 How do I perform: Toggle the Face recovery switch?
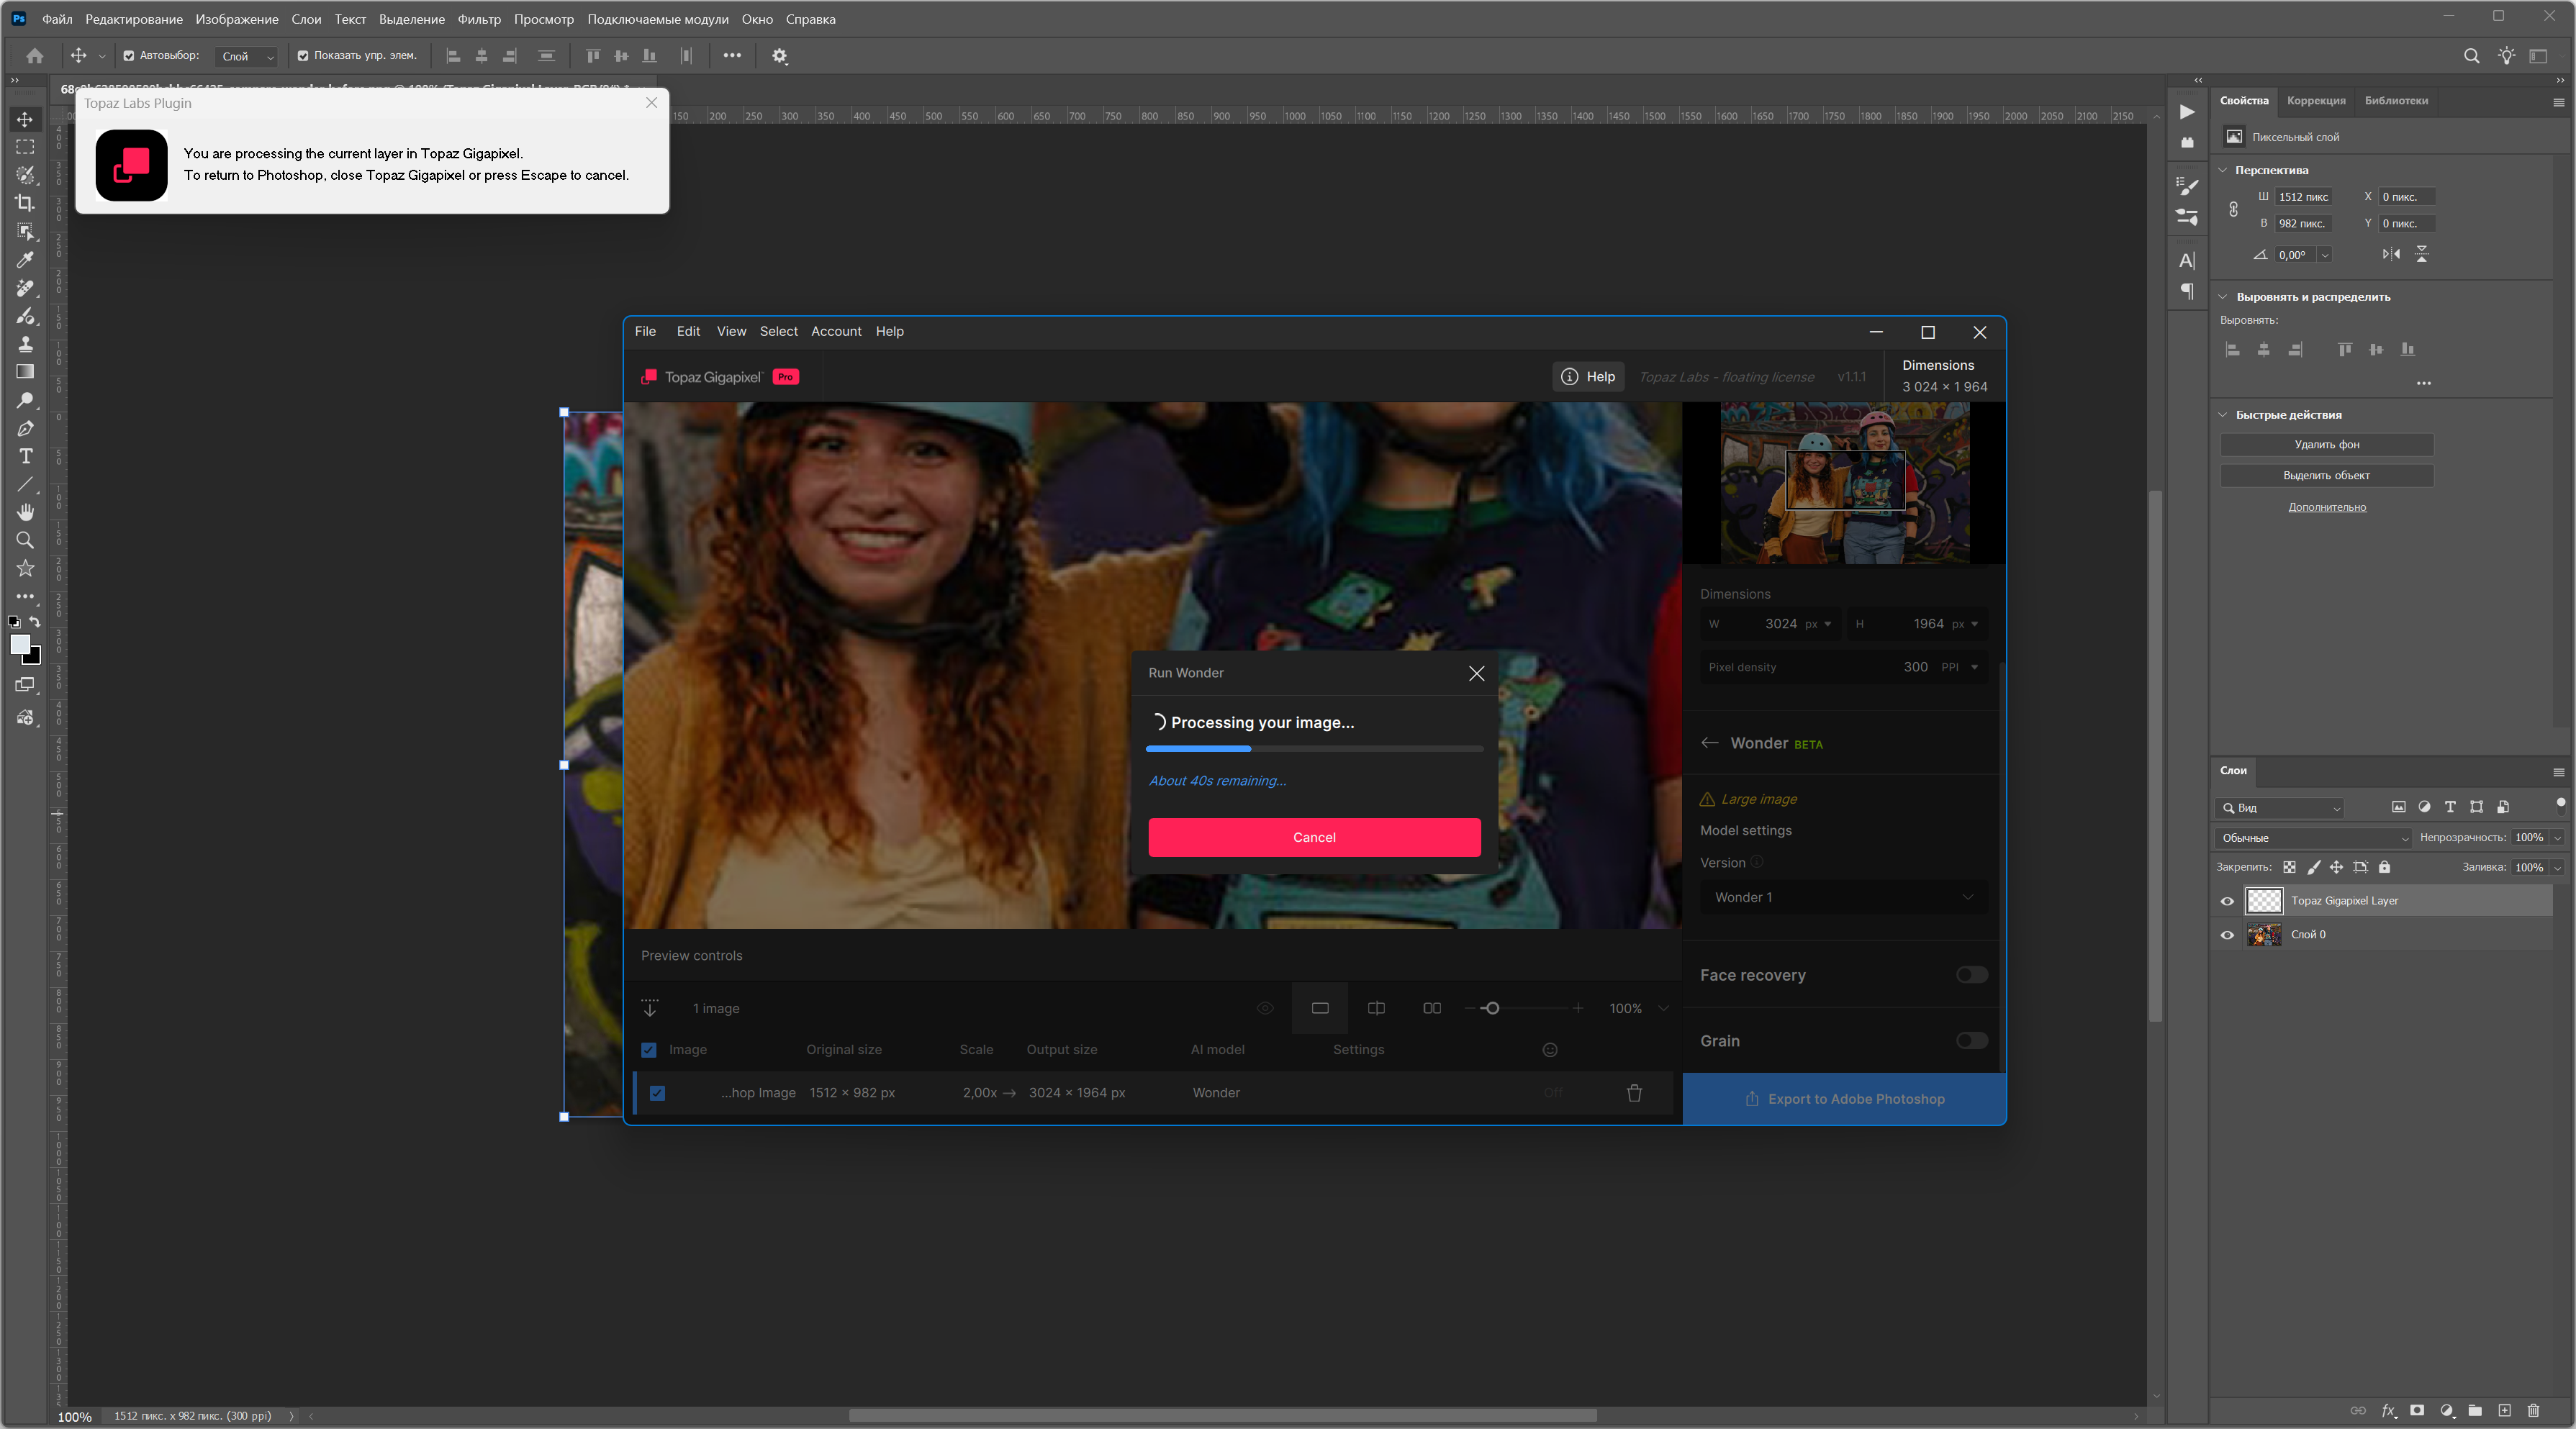(x=1971, y=975)
